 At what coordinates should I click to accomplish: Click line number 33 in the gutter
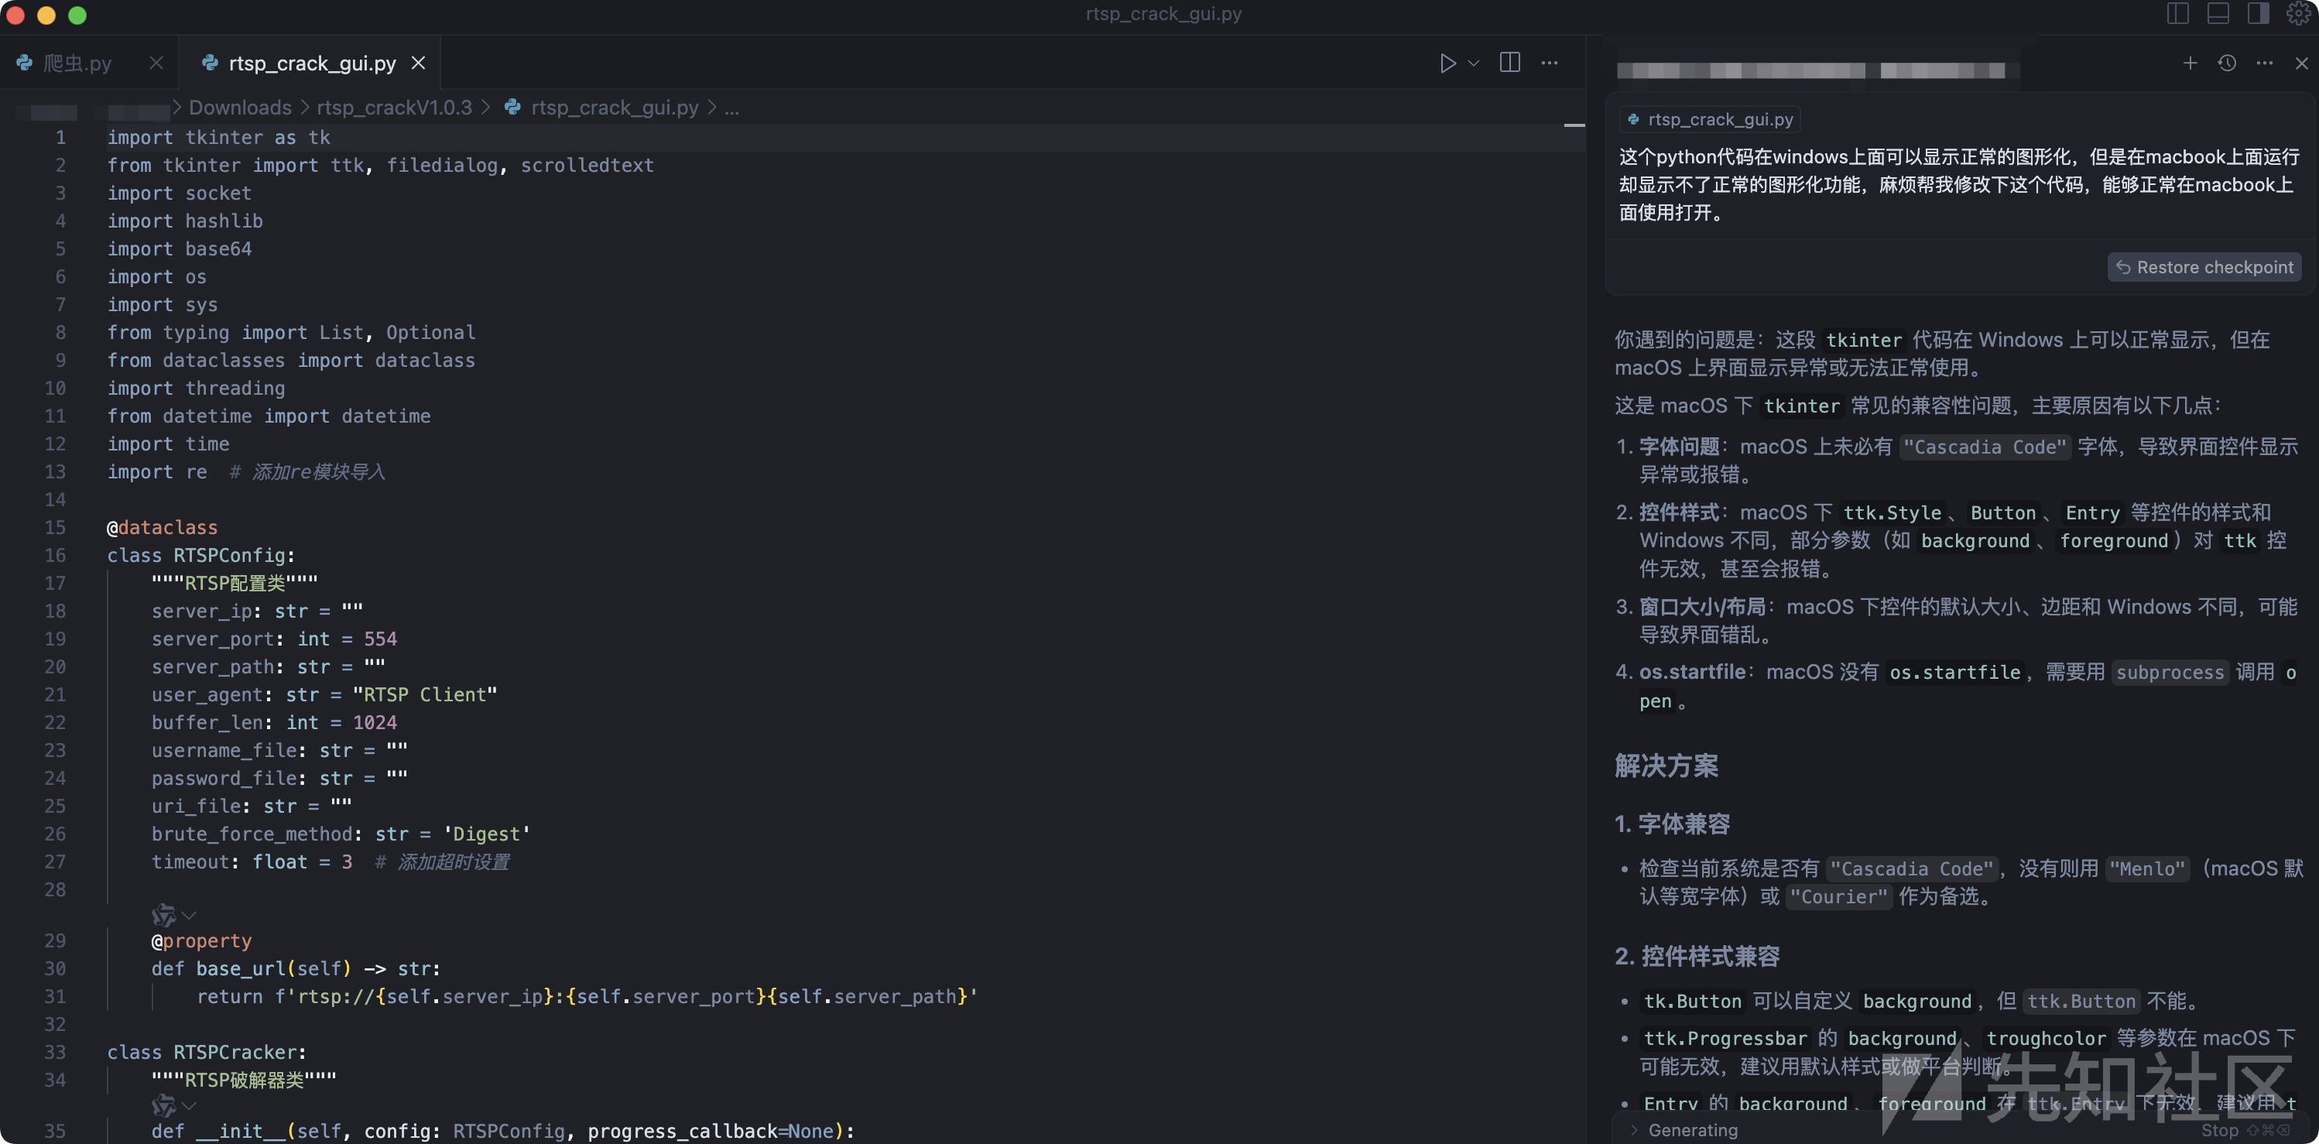(x=55, y=1052)
